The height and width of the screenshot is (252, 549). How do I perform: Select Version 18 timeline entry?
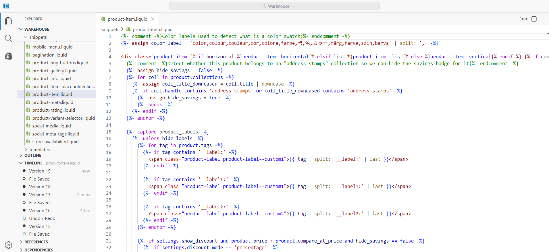click(57, 187)
